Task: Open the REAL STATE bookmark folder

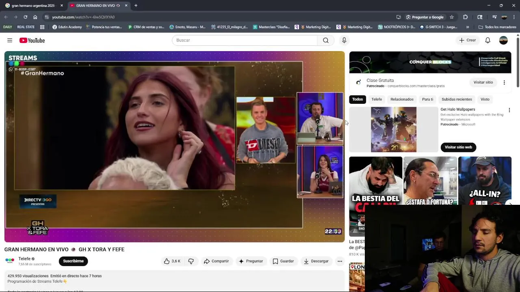Action: (x=26, y=27)
